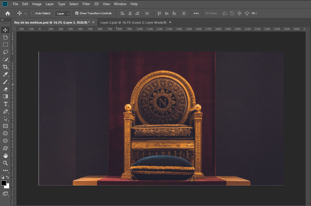
Task: Distribute horizontally in options bar
Action: tap(184, 13)
